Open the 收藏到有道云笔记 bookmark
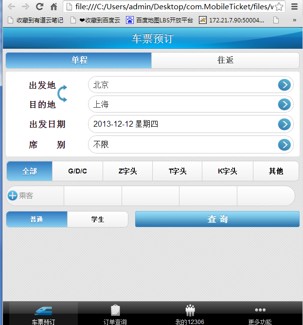 coord(36,20)
